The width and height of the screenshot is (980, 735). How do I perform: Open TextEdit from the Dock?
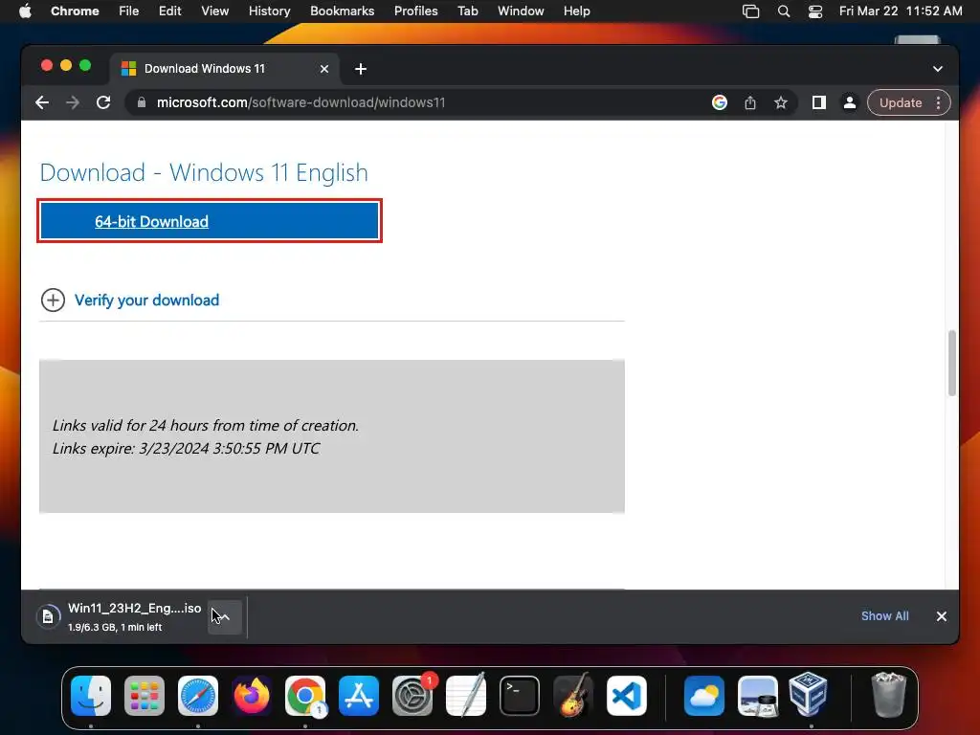point(466,696)
